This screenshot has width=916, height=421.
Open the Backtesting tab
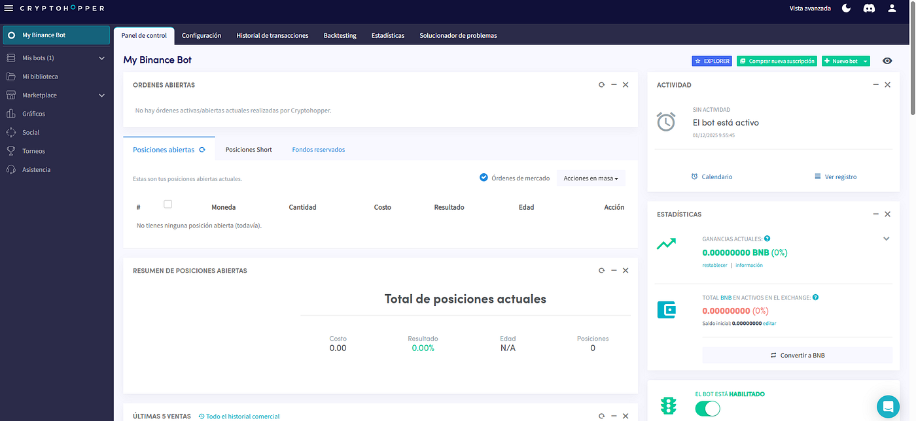tap(340, 35)
